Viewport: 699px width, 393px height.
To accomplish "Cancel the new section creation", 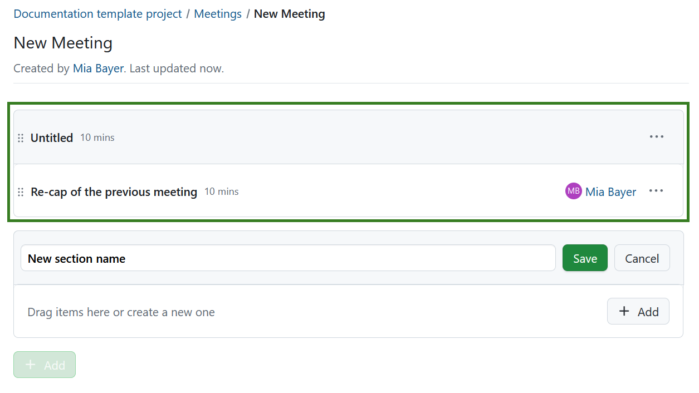I will tap(642, 258).
